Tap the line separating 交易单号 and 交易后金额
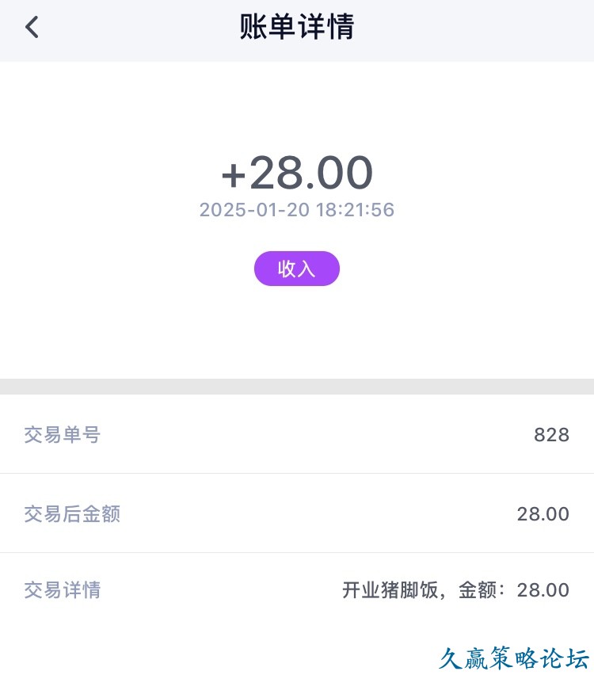Image resolution: width=594 pixels, height=675 pixels. tap(297, 474)
